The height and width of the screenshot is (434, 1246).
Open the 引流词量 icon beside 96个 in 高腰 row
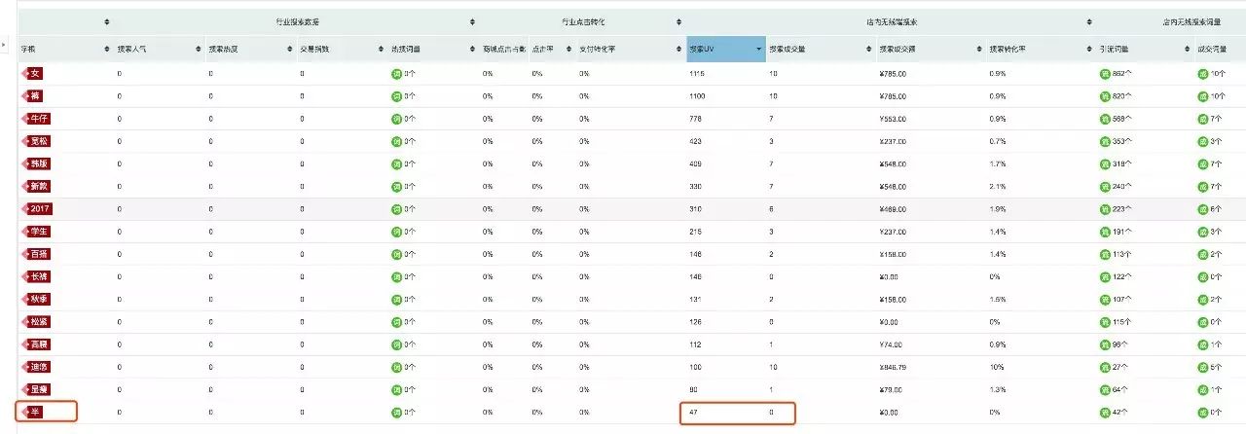point(1106,344)
